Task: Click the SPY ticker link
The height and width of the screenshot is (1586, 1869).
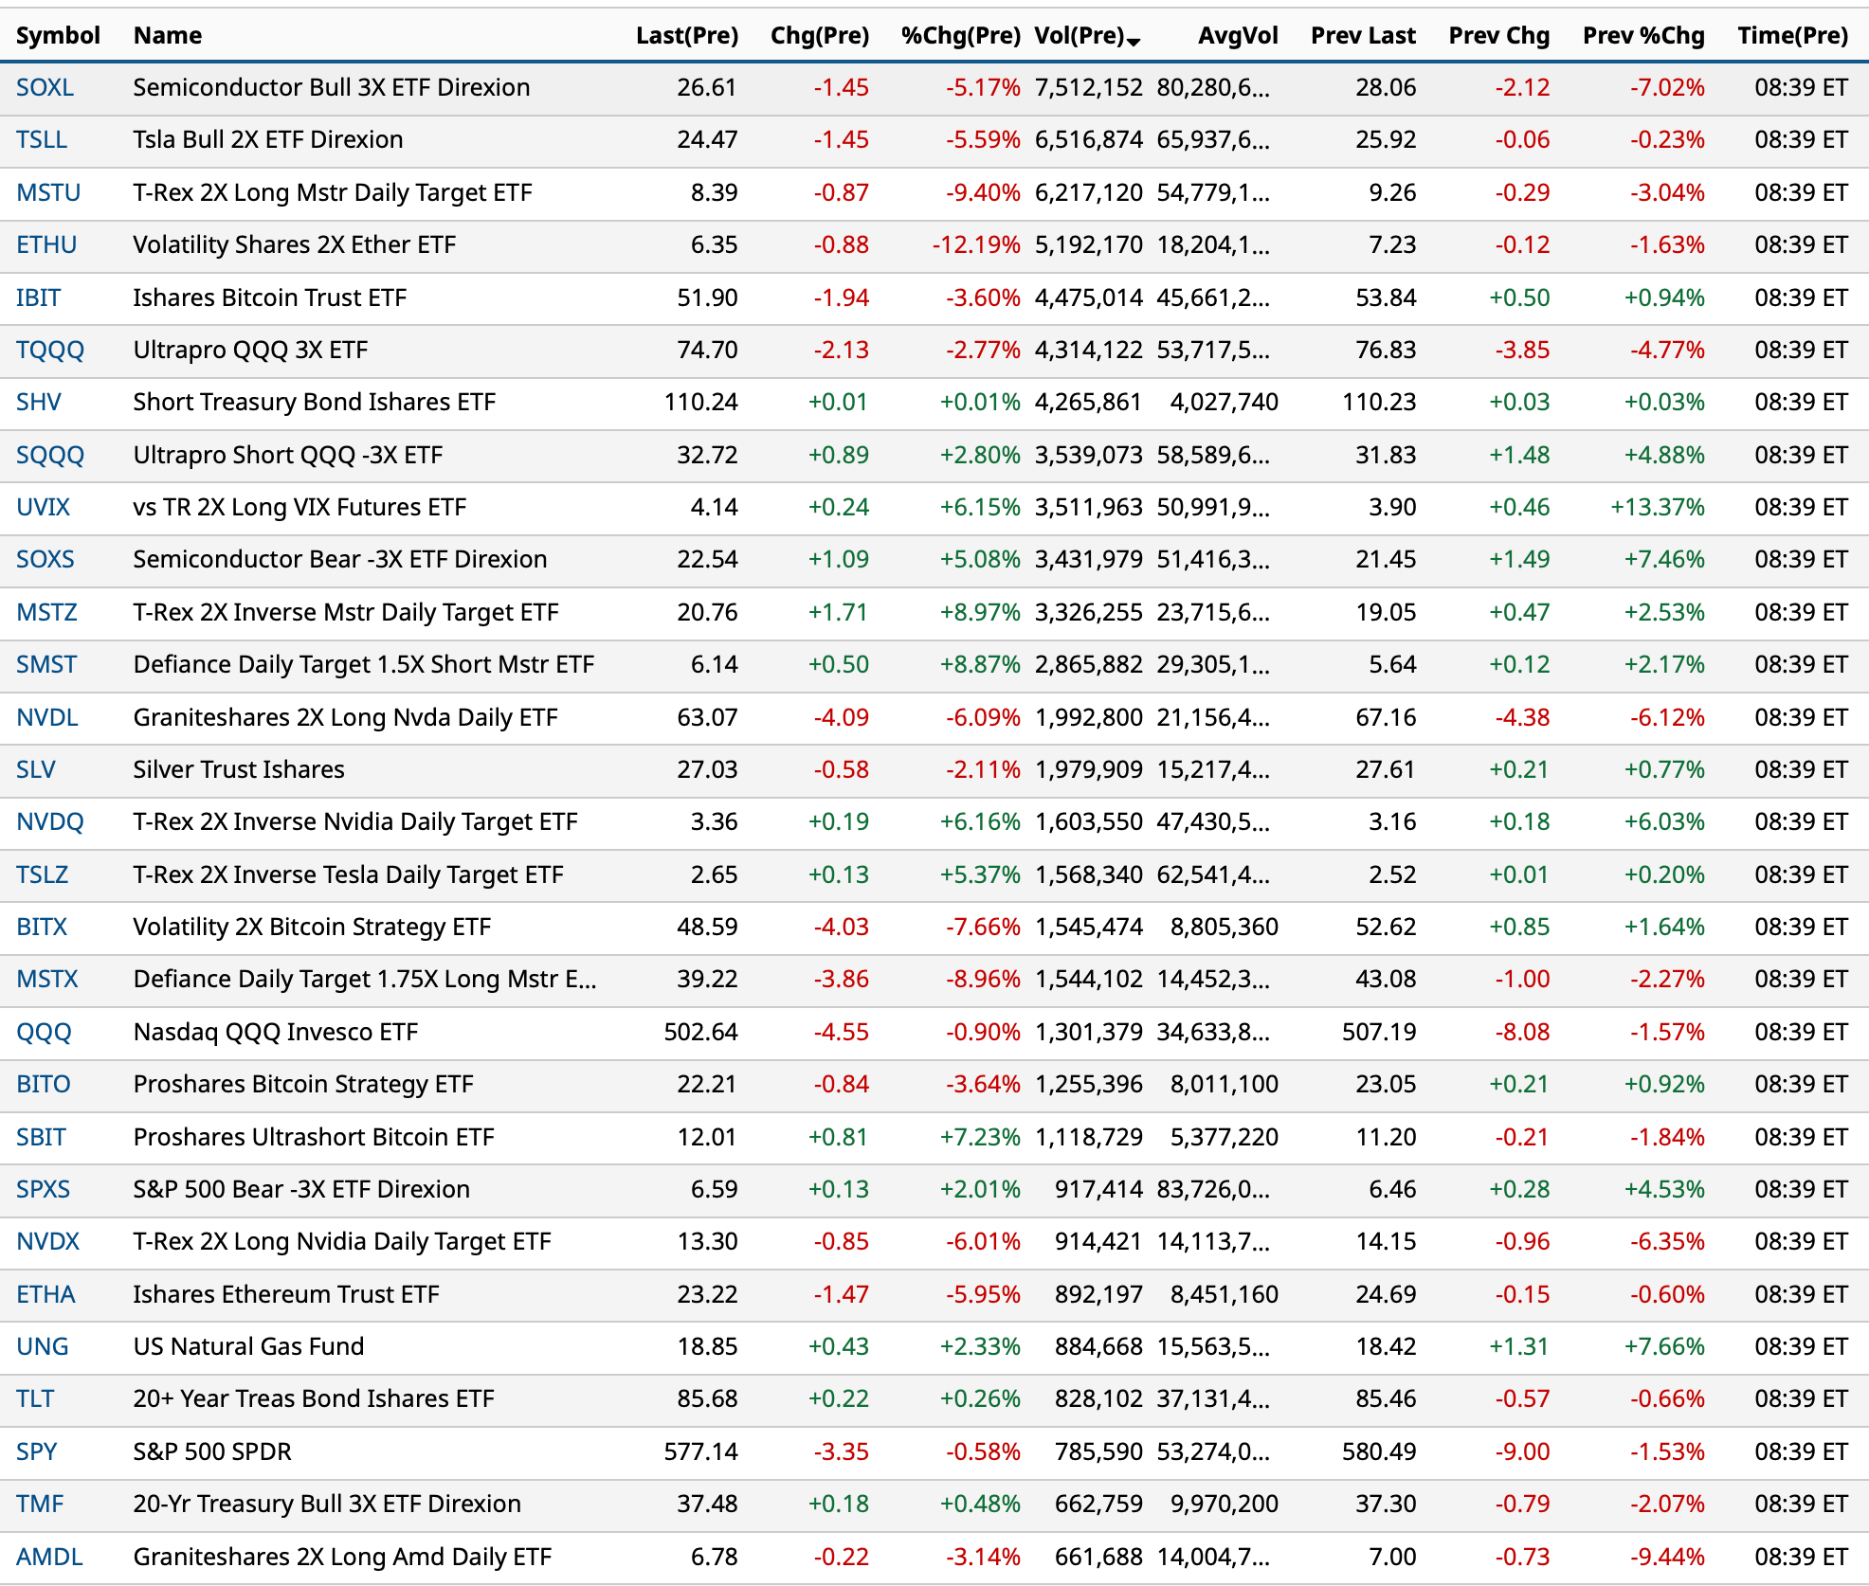Action: tap(36, 1451)
